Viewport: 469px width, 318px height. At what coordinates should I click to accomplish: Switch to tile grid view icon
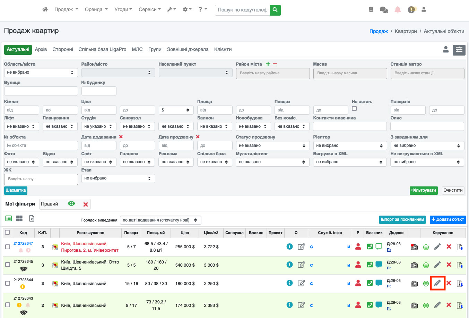pos(19,218)
